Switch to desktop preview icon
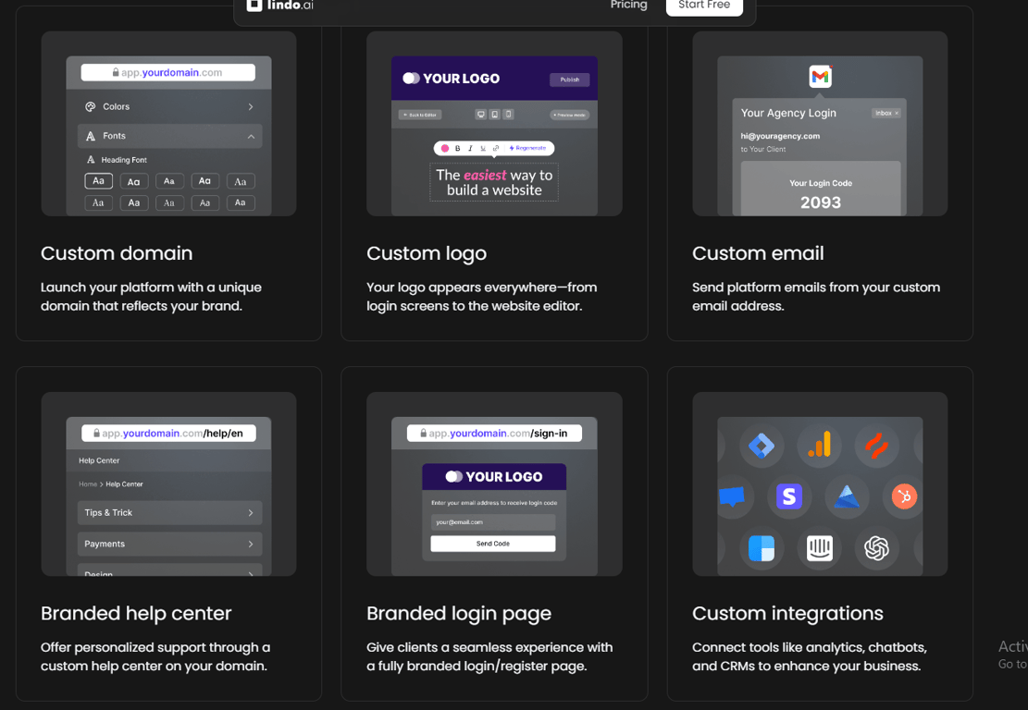1028x710 pixels. (x=480, y=115)
